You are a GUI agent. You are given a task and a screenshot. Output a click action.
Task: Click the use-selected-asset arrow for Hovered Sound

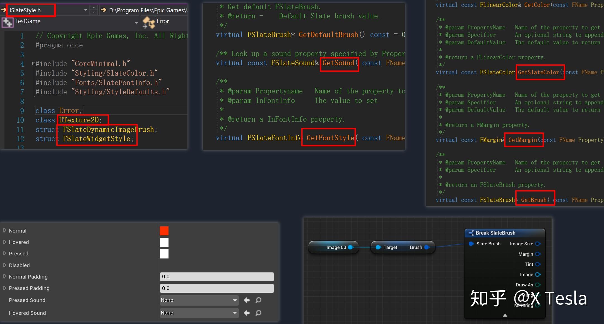pyautogui.click(x=247, y=313)
